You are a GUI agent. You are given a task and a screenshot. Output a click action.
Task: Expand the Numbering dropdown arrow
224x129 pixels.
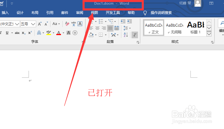pyautogui.click(x=106, y=21)
